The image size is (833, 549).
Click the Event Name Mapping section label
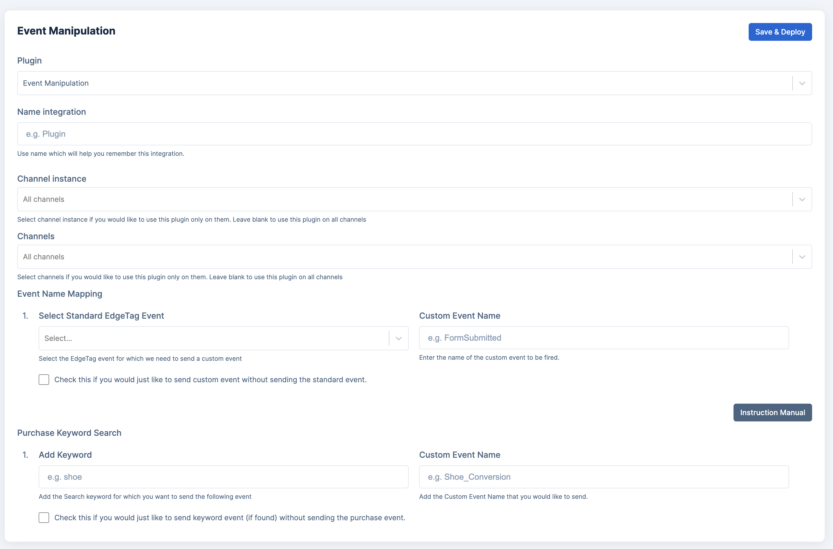(60, 294)
